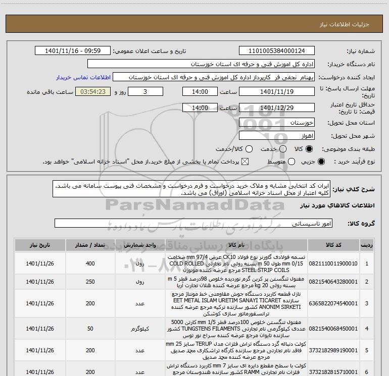Toggle the Islamic treasury payment checkbox
The width and height of the screenshot is (389, 376).
point(245,162)
